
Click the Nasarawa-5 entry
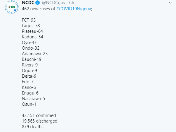coord(33,99)
